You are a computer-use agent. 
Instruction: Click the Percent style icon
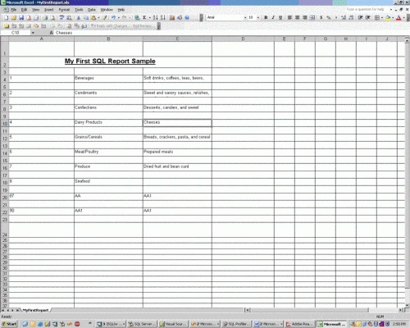coord(329,18)
